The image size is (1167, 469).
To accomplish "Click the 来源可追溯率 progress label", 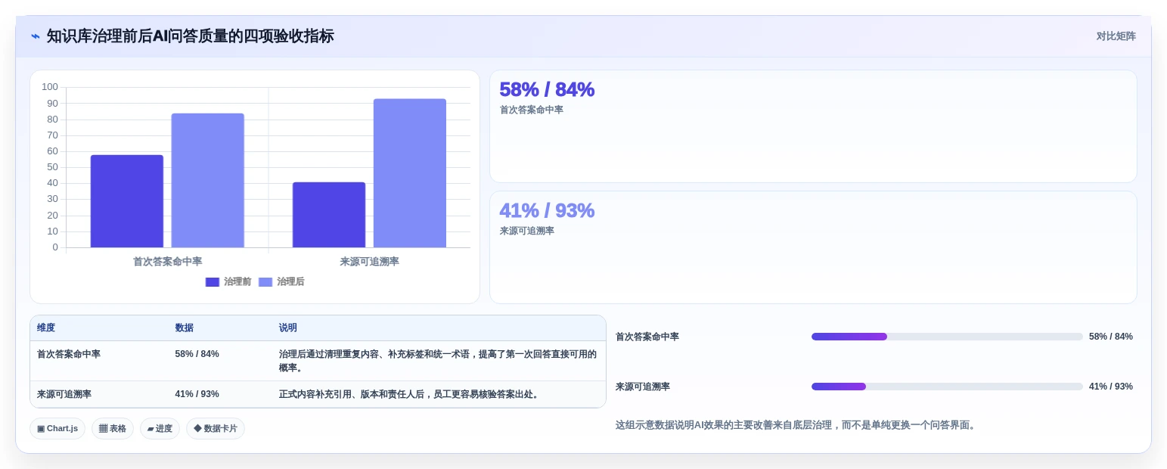I will click(643, 387).
